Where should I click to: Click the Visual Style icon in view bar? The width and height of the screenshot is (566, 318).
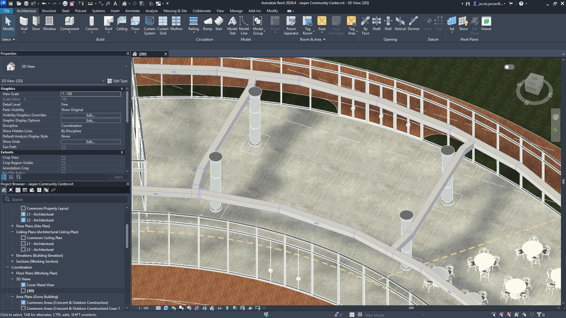[166, 308]
